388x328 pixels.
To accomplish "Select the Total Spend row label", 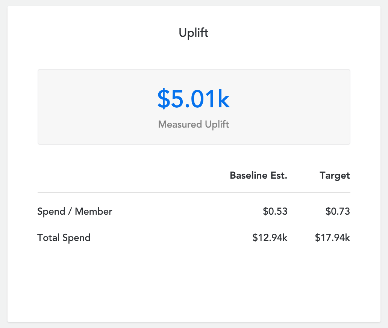I will click(64, 238).
